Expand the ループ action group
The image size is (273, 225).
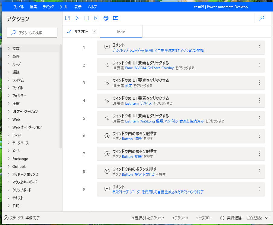pos(9,64)
